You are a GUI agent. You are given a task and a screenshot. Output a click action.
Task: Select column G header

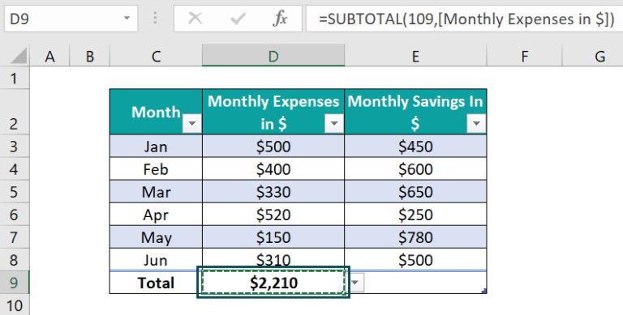[x=592, y=56]
